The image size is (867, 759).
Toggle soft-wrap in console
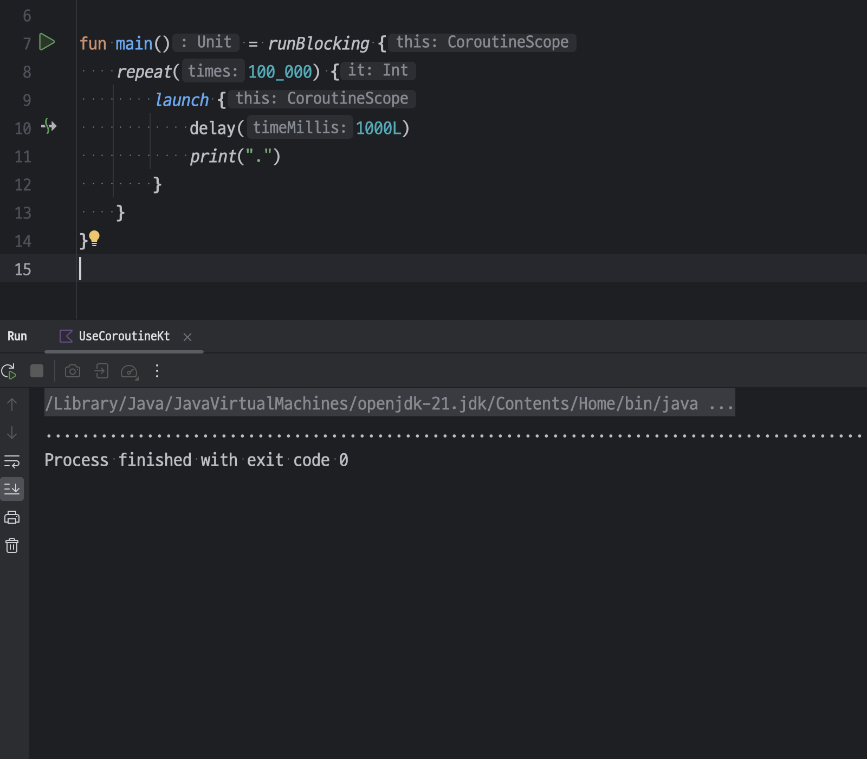tap(12, 461)
